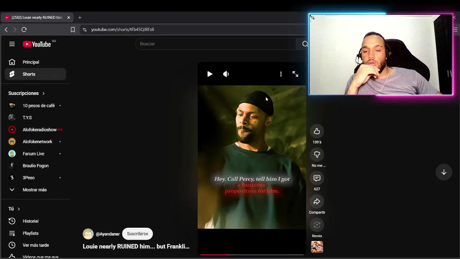The image size is (460, 259).
Task: Open Historial watch history
Action: [35, 221]
